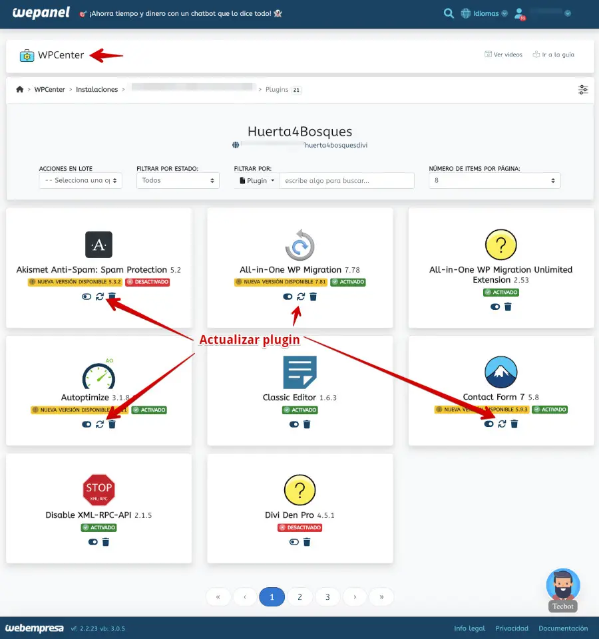Go to pagination page 1
The image size is (599, 639).
[272, 597]
